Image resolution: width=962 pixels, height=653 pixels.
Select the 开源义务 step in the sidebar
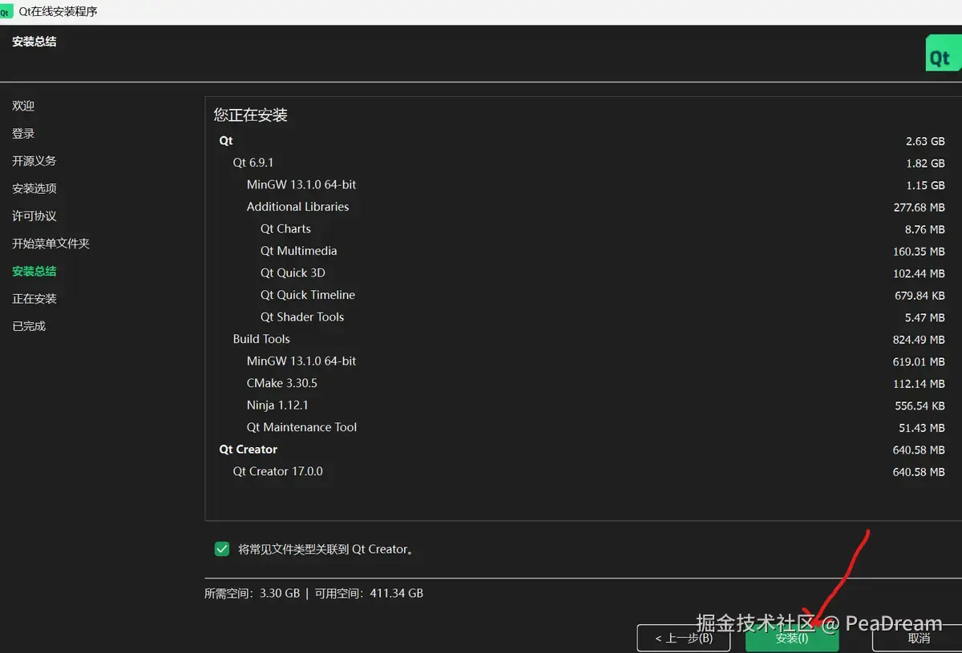click(34, 160)
